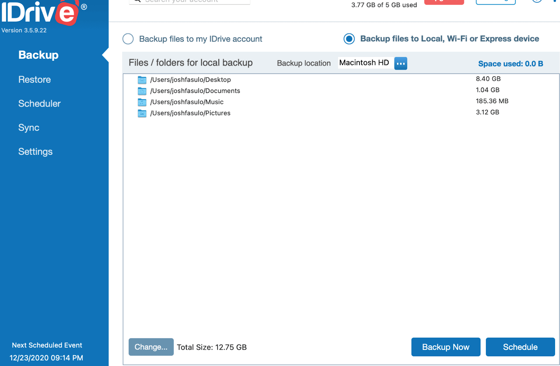Click the Schedule button

point(520,347)
